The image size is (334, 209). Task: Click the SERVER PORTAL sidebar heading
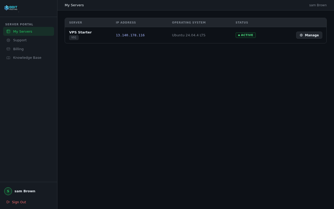(x=19, y=25)
